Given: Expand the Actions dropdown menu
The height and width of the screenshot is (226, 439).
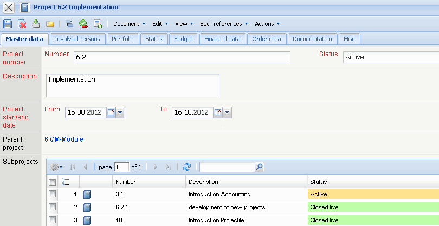Looking at the screenshot, I should point(267,24).
